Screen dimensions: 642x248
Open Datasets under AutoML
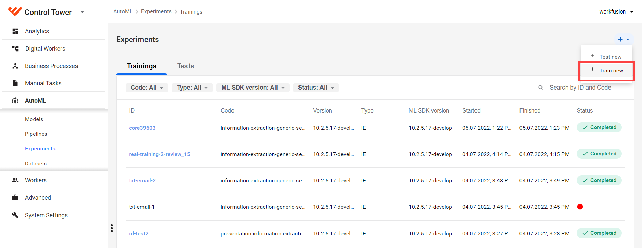point(36,164)
